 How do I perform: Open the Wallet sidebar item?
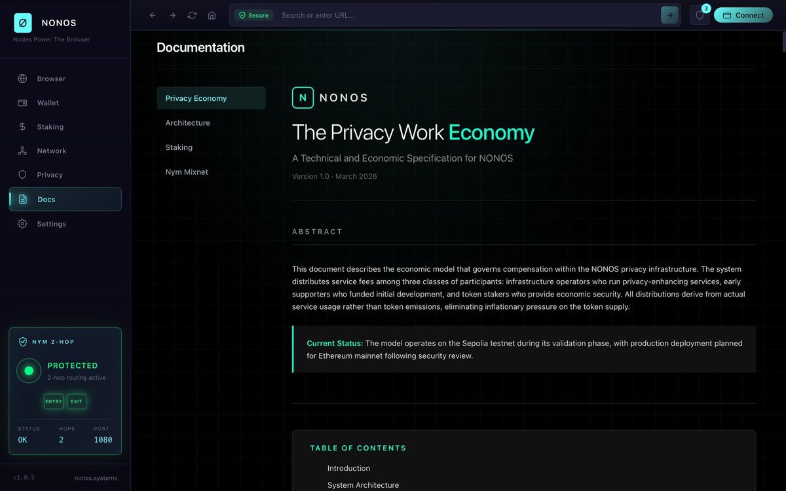[x=65, y=103]
